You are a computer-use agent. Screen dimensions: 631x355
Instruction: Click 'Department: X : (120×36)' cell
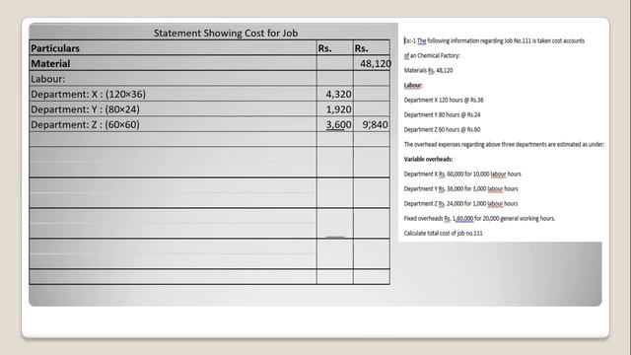coord(174,94)
